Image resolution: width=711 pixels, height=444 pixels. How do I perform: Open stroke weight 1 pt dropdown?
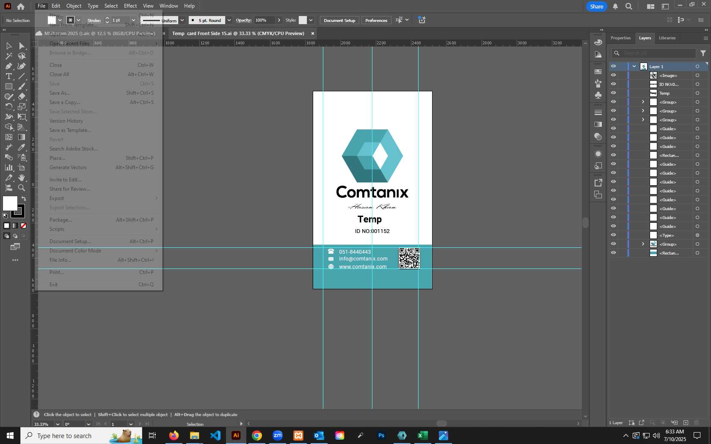point(133,20)
